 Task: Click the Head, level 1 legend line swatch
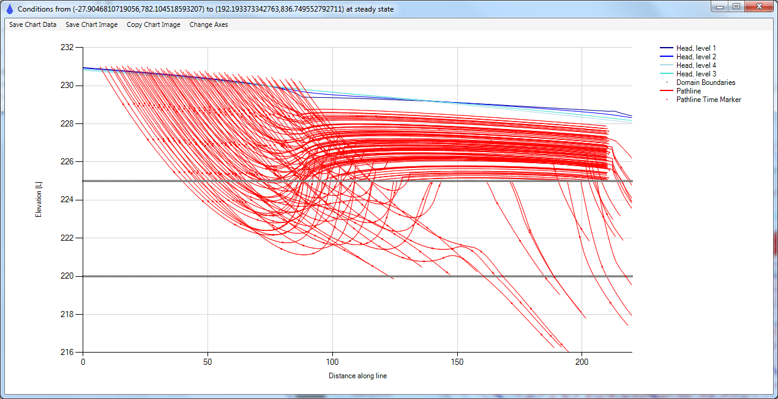point(666,48)
